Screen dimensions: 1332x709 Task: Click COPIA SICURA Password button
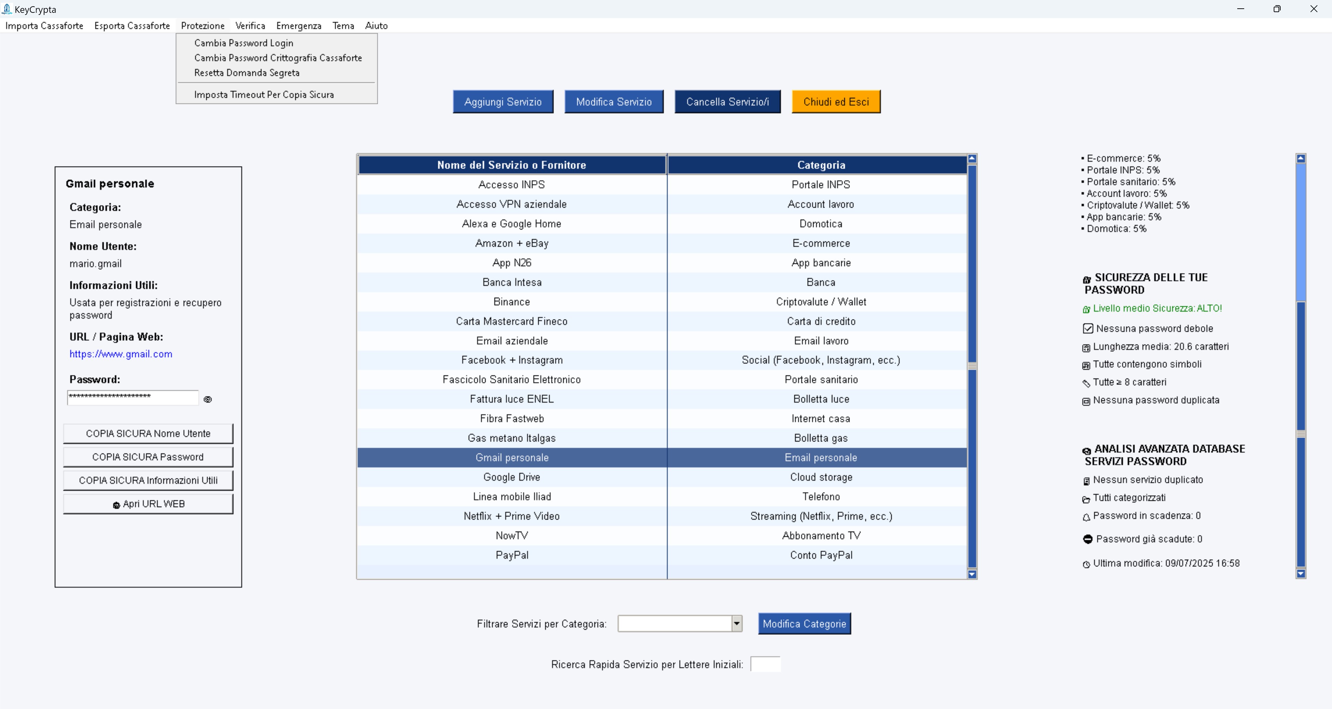(x=149, y=457)
